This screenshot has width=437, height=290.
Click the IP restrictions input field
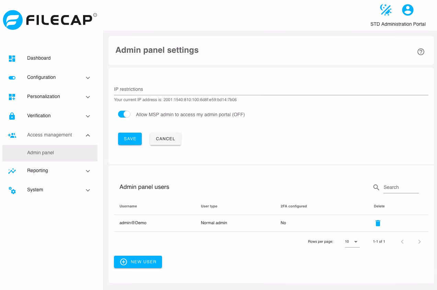271,89
